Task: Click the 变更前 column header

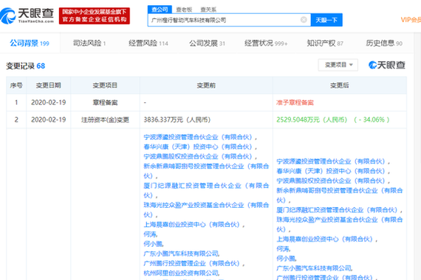Action: pos(206,85)
